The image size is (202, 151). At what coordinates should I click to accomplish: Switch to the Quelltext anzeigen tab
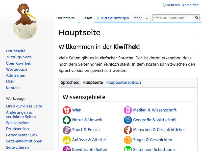(113, 18)
